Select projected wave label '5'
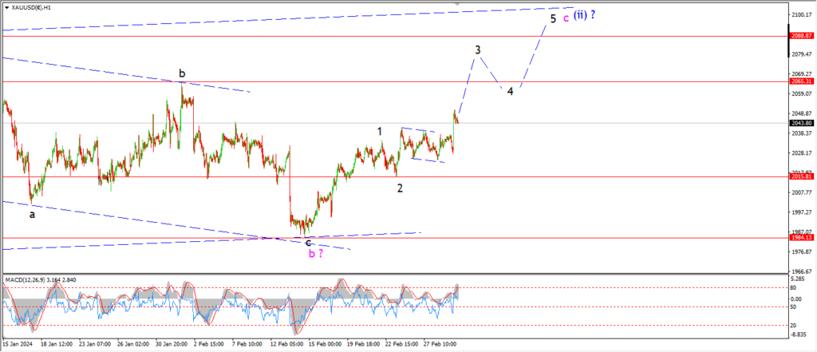Screen dimensions: 817x352 point(553,19)
